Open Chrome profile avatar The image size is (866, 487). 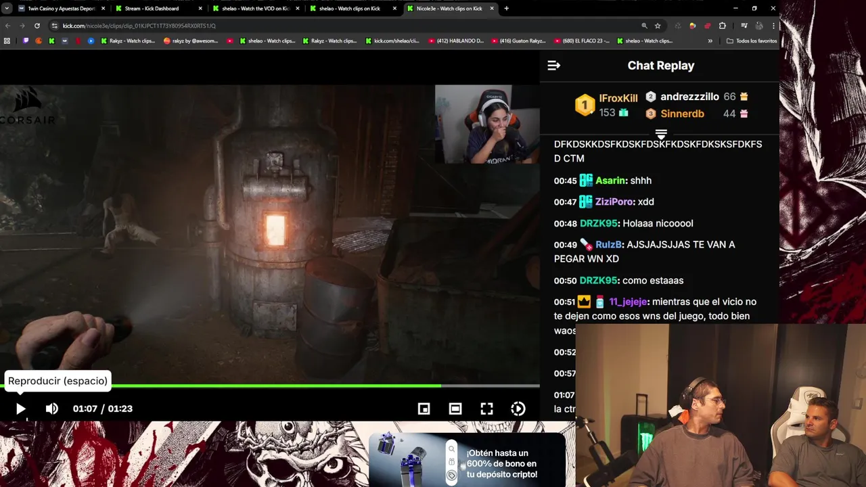point(759,26)
